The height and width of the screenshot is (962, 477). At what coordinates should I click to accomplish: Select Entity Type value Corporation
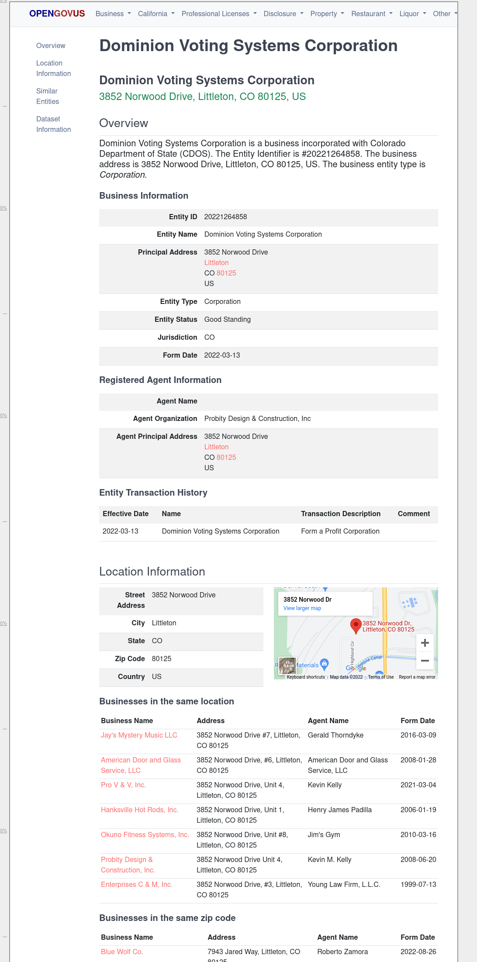click(222, 302)
